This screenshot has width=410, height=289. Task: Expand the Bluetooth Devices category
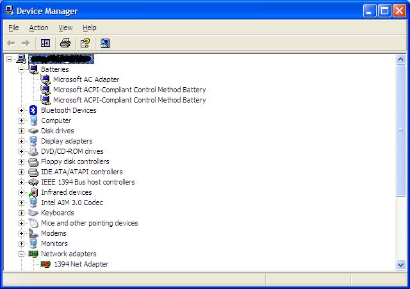click(x=21, y=110)
